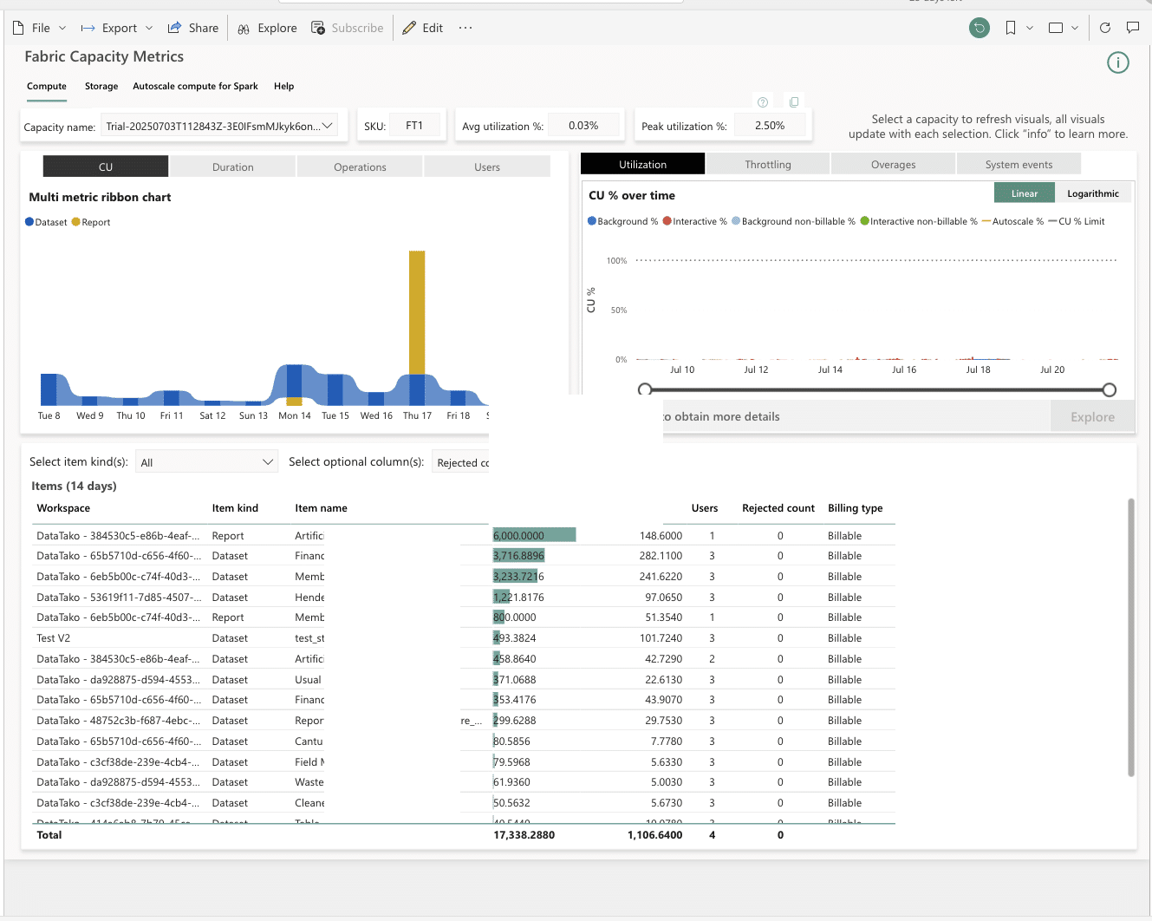
Task: Sort by the Workspace column header
Action: 63,508
